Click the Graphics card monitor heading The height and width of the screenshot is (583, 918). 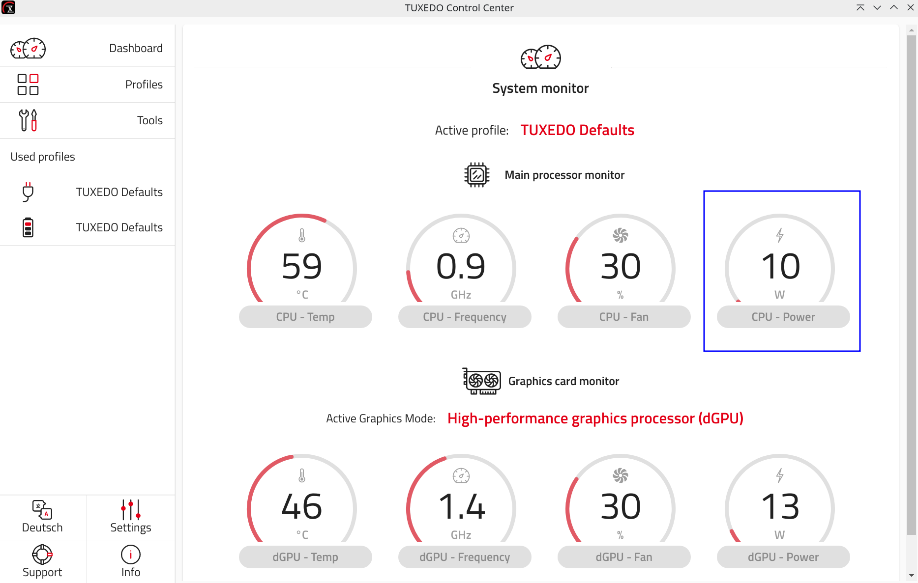[x=563, y=381]
